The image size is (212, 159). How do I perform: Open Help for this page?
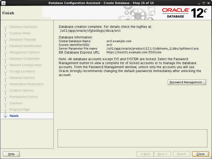point(11,154)
